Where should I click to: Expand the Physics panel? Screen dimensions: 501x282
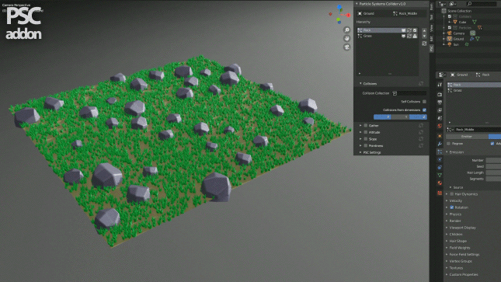(x=447, y=214)
